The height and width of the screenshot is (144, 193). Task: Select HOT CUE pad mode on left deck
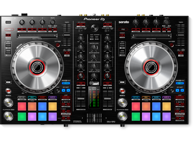22,97
